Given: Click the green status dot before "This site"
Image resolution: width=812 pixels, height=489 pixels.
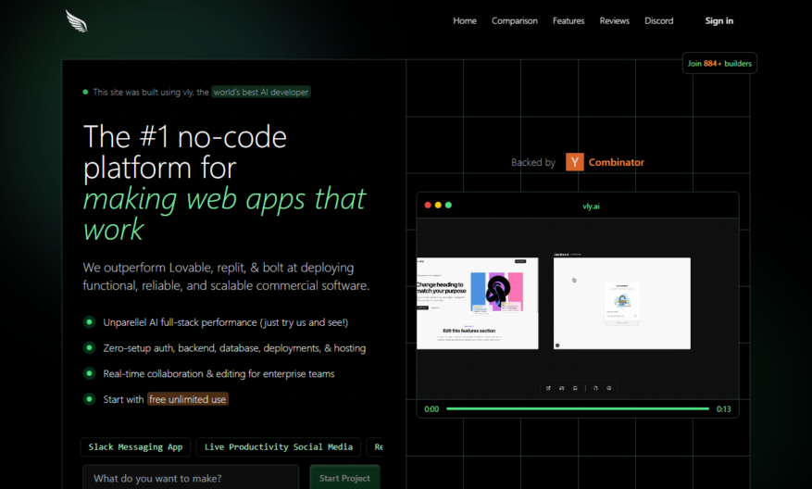Looking at the screenshot, I should (x=85, y=93).
